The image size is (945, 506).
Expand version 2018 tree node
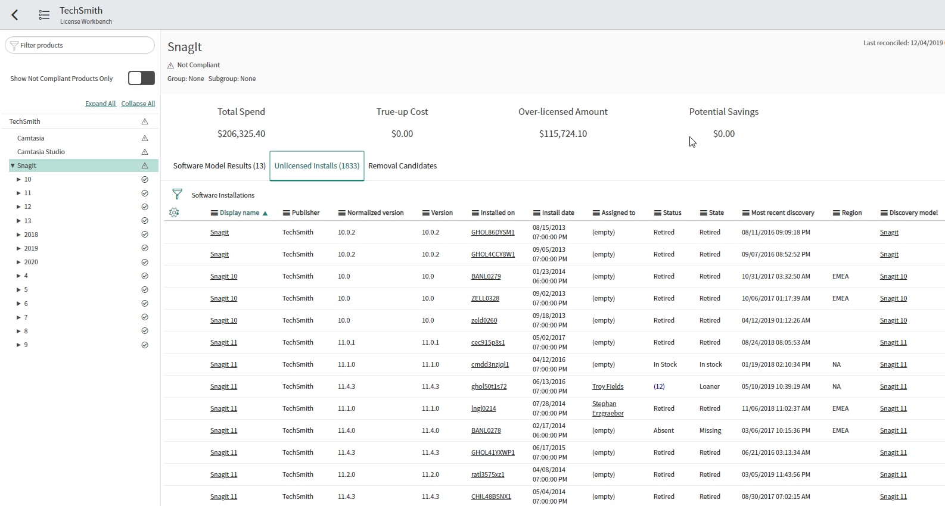(18, 235)
